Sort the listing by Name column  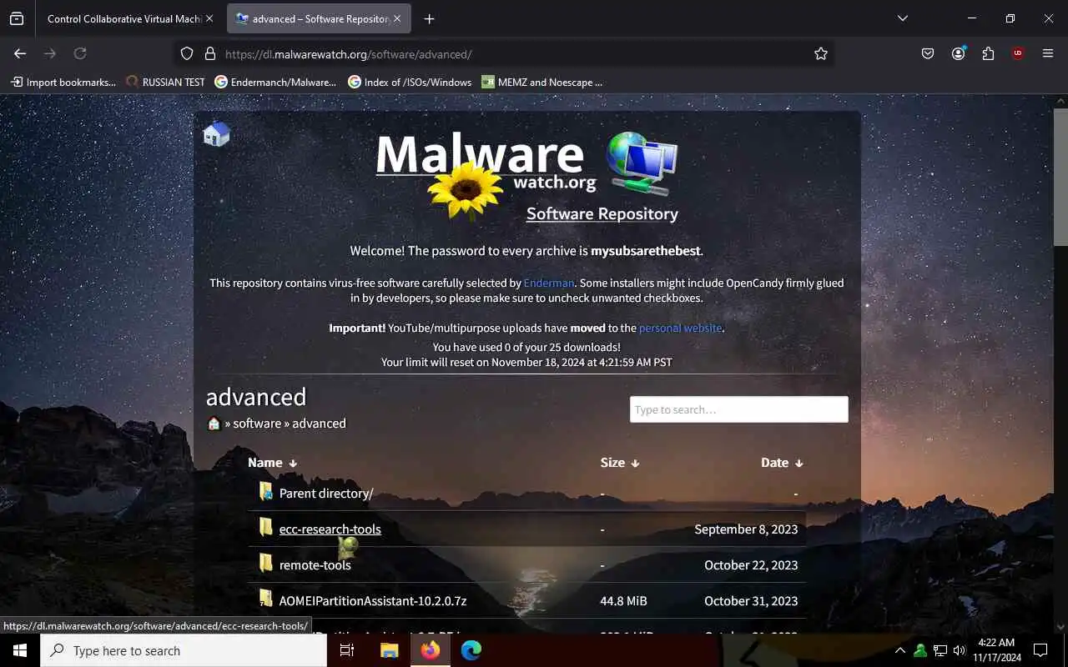coord(272,462)
